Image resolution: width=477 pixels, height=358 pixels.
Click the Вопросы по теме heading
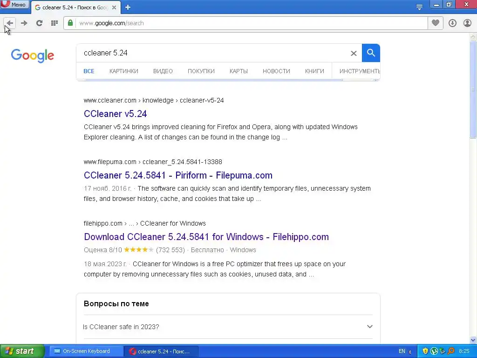[x=116, y=304]
